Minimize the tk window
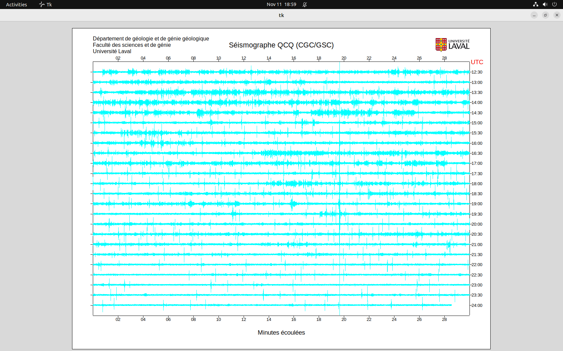The height and width of the screenshot is (351, 563). pos(534,15)
